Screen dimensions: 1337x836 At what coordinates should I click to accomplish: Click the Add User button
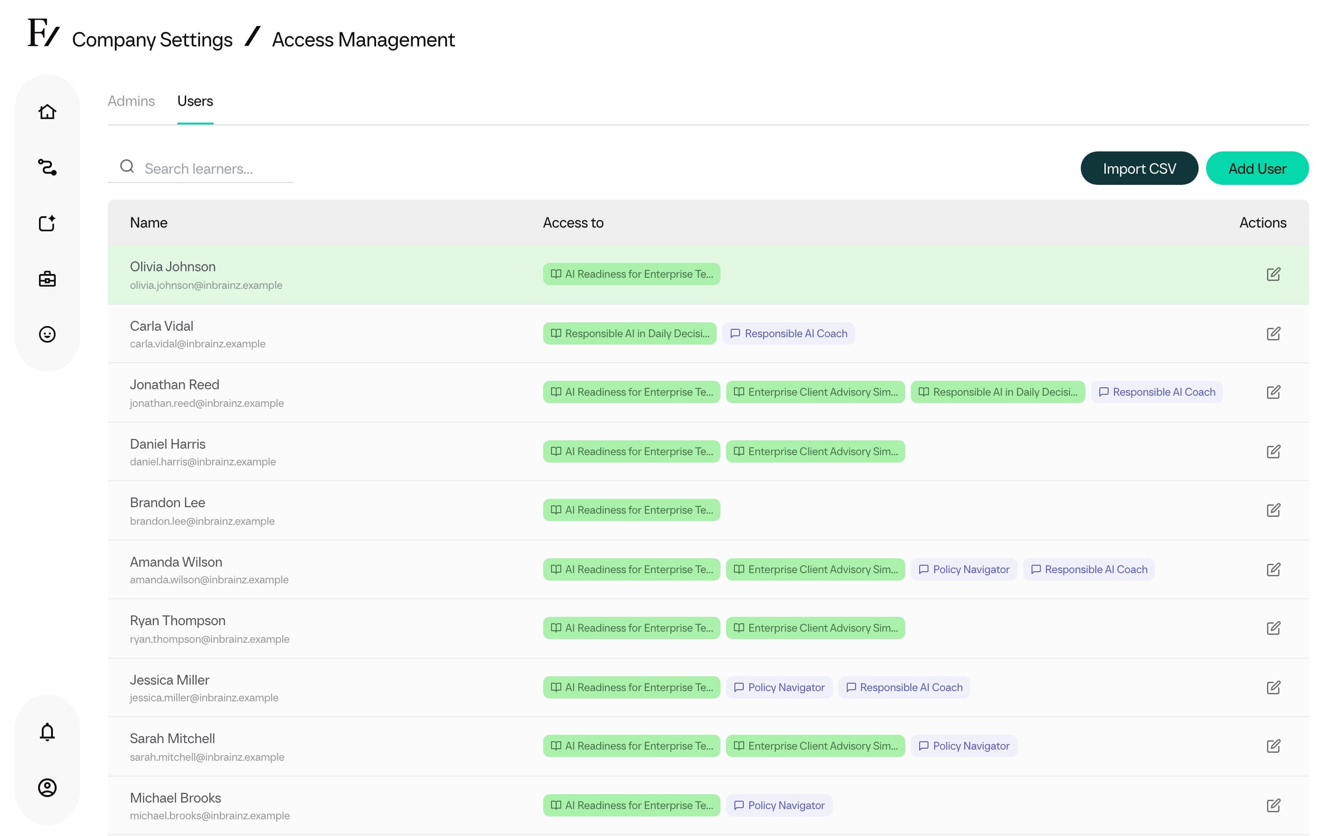1257,168
